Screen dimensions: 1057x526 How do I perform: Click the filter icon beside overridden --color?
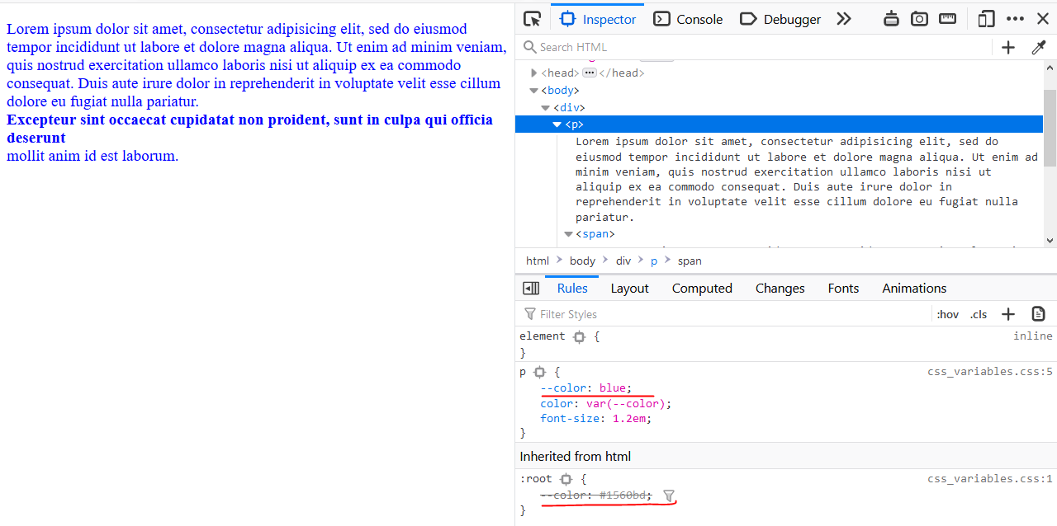tap(669, 495)
